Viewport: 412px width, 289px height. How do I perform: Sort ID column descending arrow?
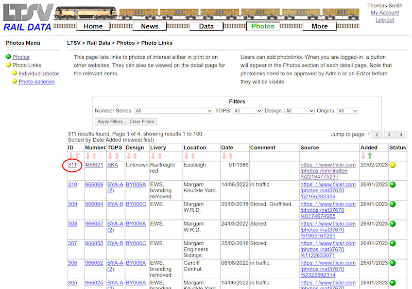tap(71, 156)
